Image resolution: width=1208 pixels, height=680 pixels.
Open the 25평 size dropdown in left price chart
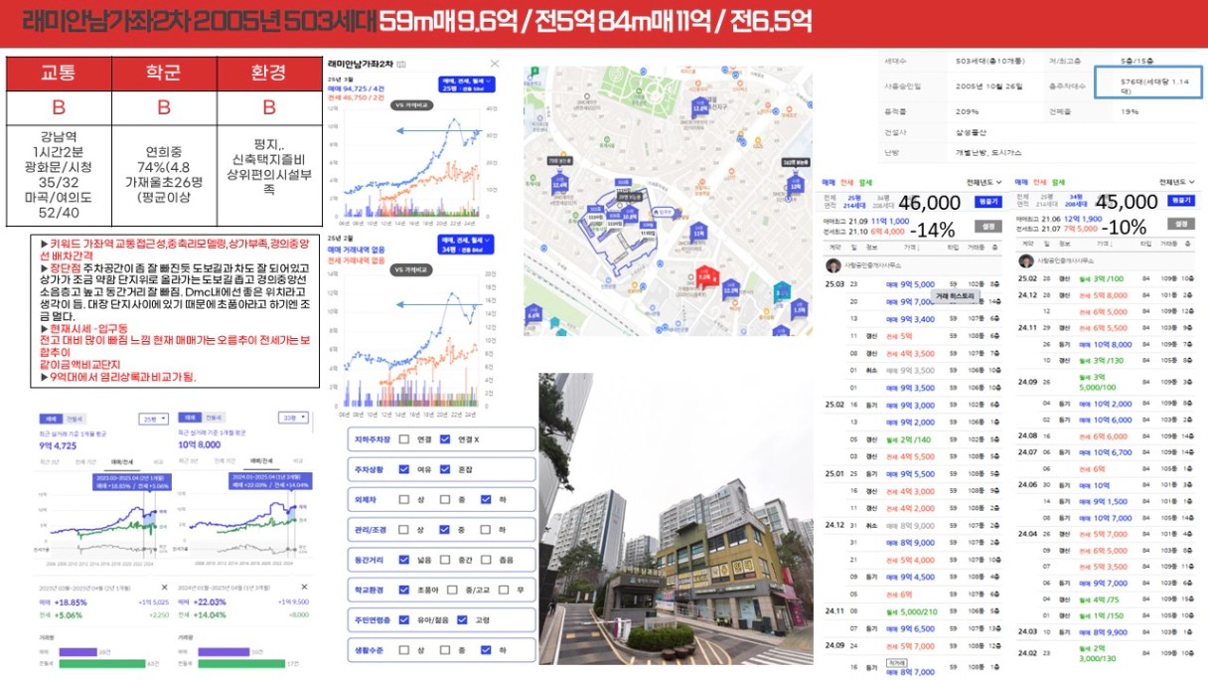tap(154, 419)
